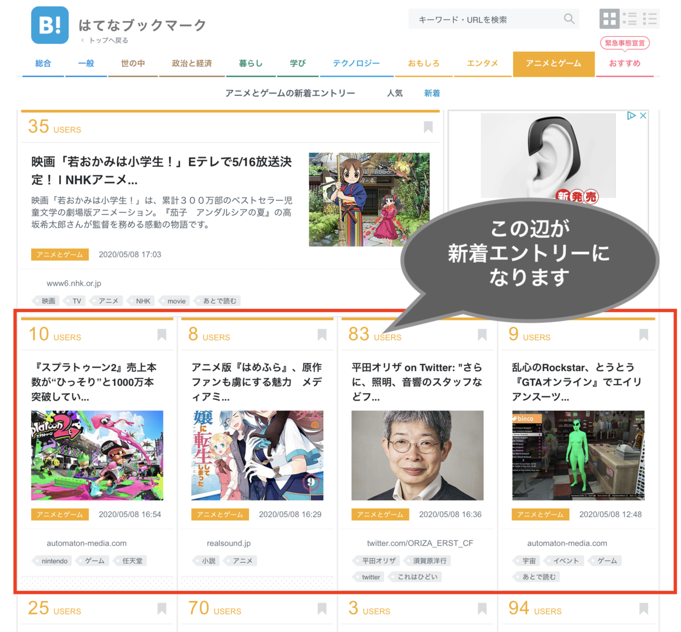Open 『スプラトゥーン2』売上本数 article title
This screenshot has width=681, height=632.
click(94, 382)
